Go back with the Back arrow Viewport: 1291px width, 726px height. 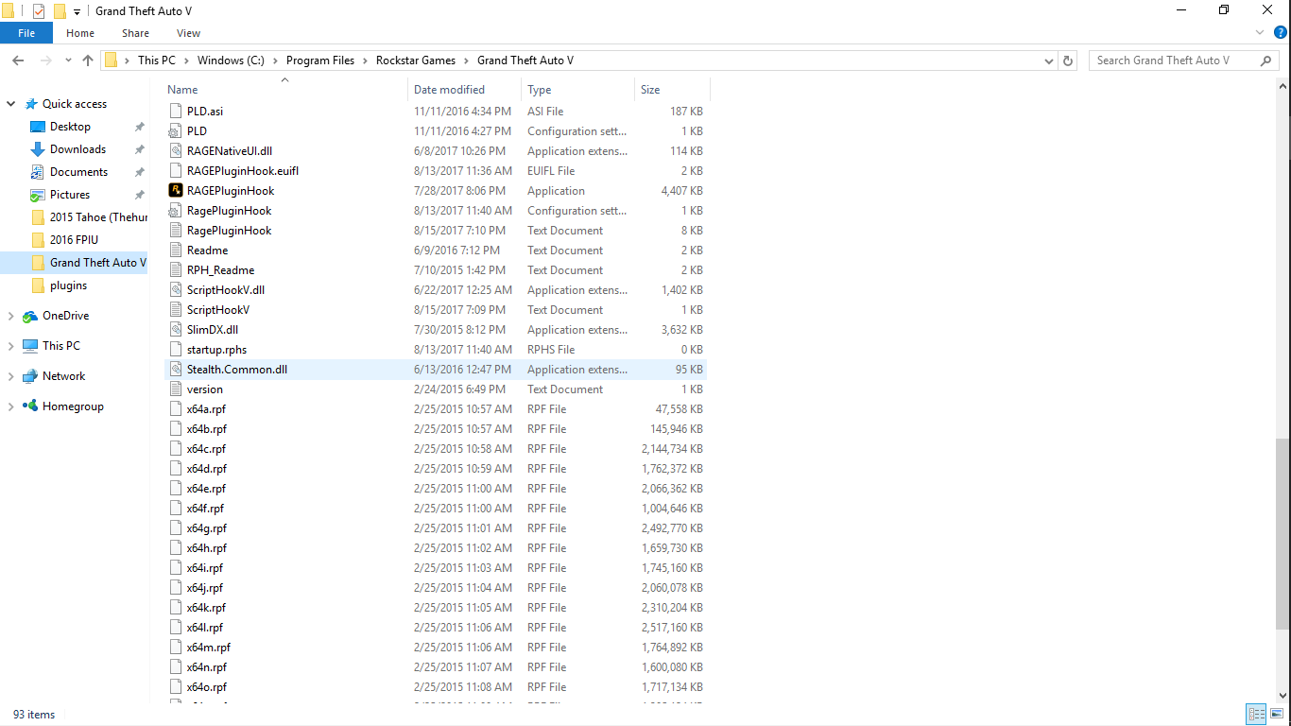[x=18, y=60]
